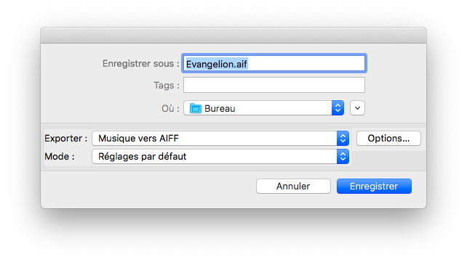
Task: Expand the save dialog with the chevron button
Action: (x=357, y=108)
